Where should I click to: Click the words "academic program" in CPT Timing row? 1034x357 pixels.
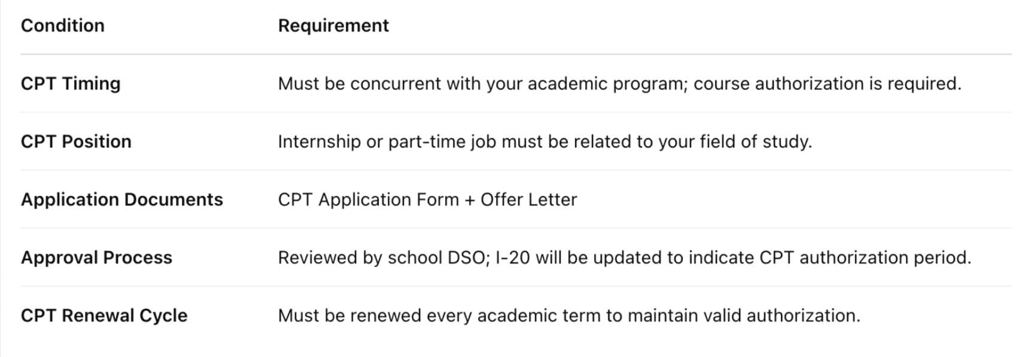[x=607, y=84]
